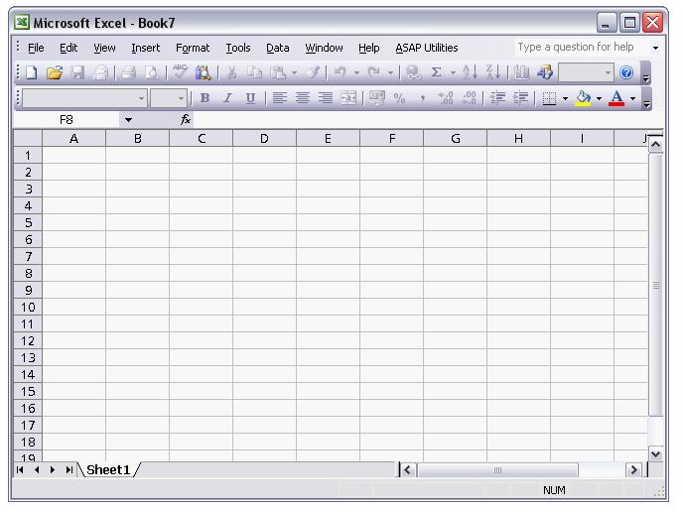Open the Insert menu
This screenshot has width=684, height=511.
coord(146,48)
